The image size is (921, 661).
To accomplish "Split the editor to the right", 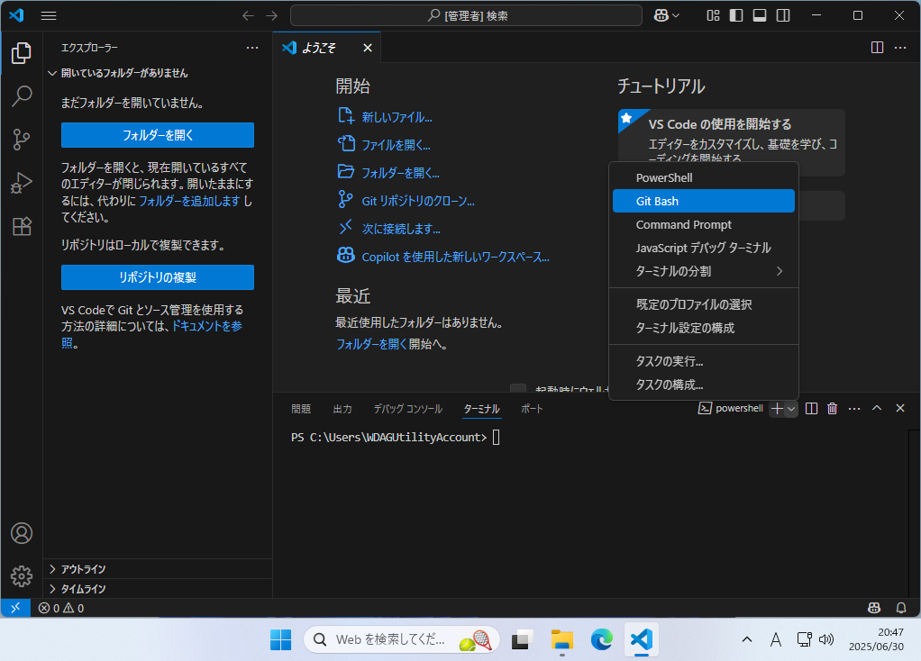I will tap(877, 48).
